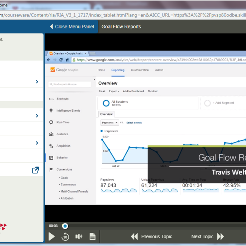The height and width of the screenshot is (246, 246).
Task: Click Add to Dashboard
Action: pos(133,91)
